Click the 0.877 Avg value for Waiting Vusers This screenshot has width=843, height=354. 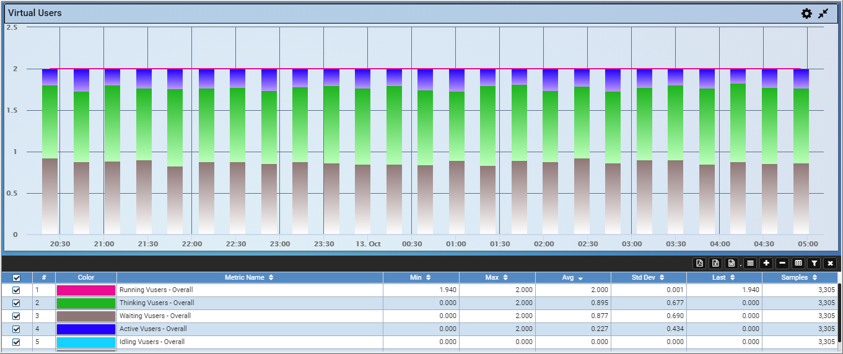point(598,316)
